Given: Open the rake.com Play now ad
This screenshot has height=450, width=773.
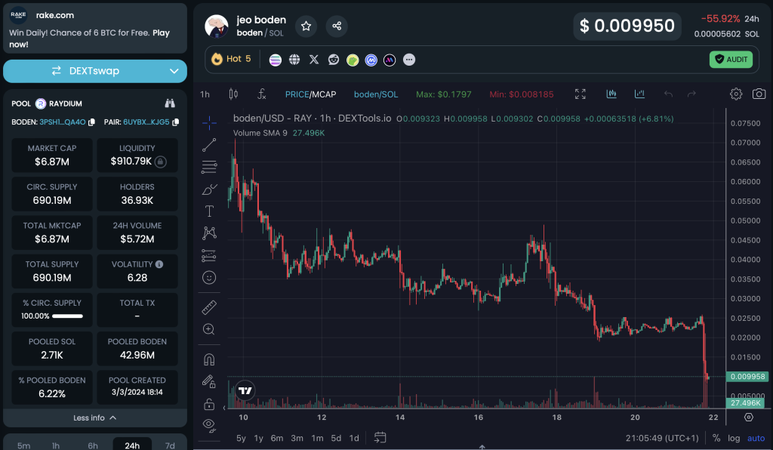Looking at the screenshot, I should (x=95, y=29).
